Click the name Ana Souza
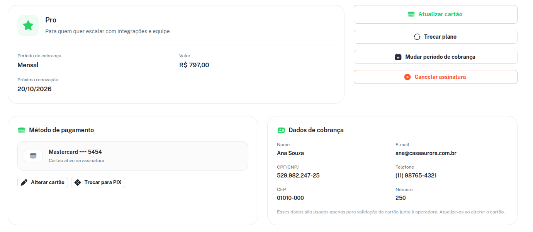Image resolution: width=533 pixels, height=232 pixels. point(290,153)
